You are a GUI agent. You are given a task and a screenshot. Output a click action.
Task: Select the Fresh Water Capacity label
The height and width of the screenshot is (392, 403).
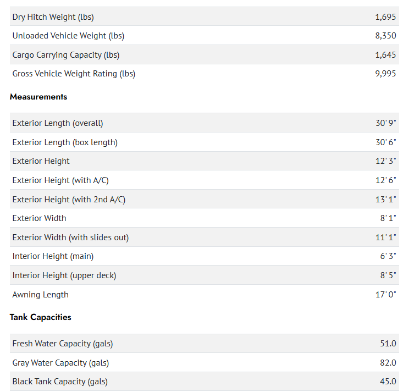[63, 344]
